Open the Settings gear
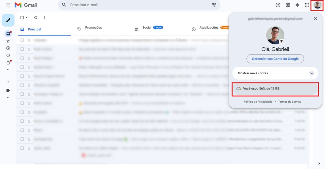The image size is (325, 169). (288, 5)
